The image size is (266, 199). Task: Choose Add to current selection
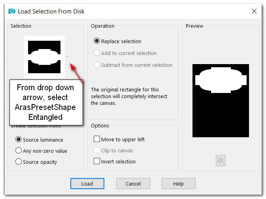coord(97,53)
